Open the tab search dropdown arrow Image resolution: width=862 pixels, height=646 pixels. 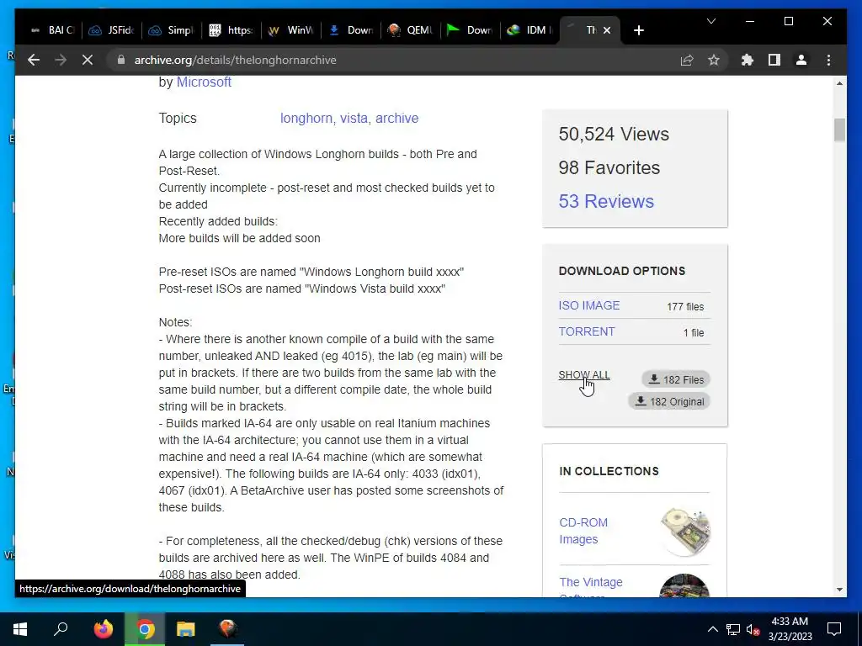pyautogui.click(x=710, y=21)
